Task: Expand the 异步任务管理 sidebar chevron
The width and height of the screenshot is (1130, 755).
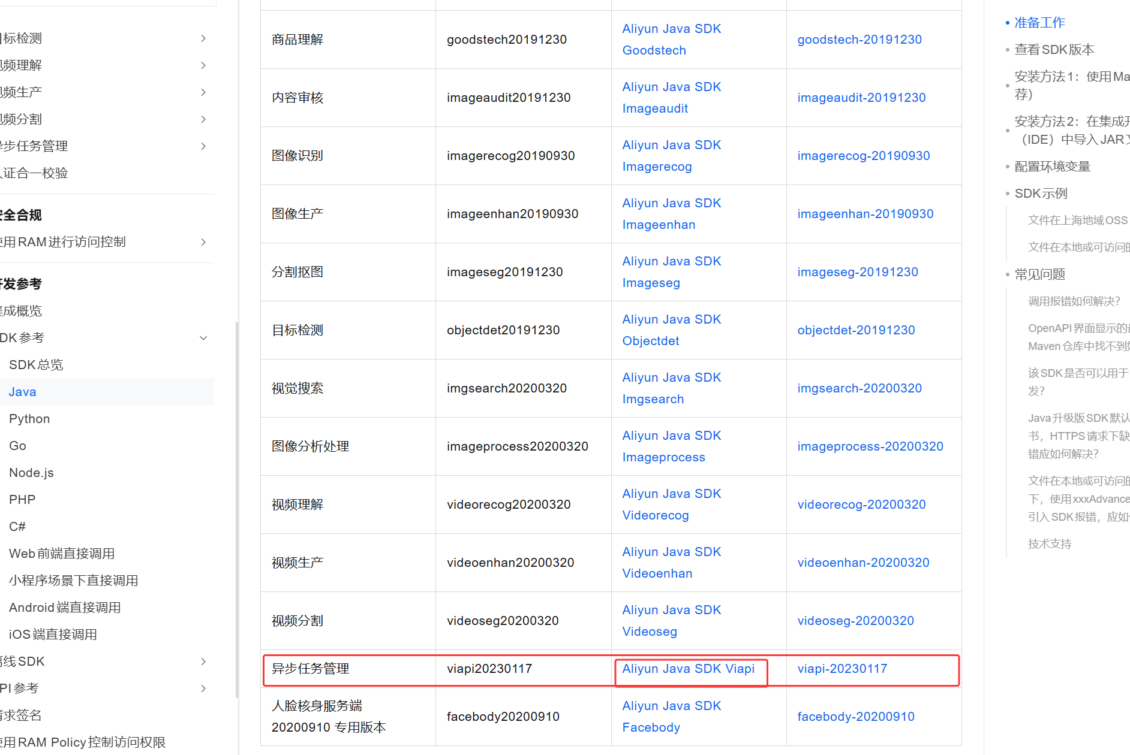Action: [x=203, y=146]
